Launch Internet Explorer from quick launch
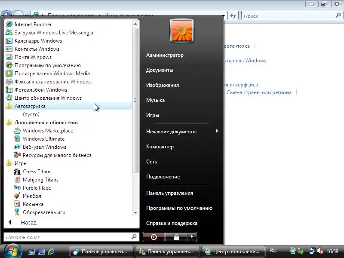The height and width of the screenshot is (258, 344). point(51,252)
